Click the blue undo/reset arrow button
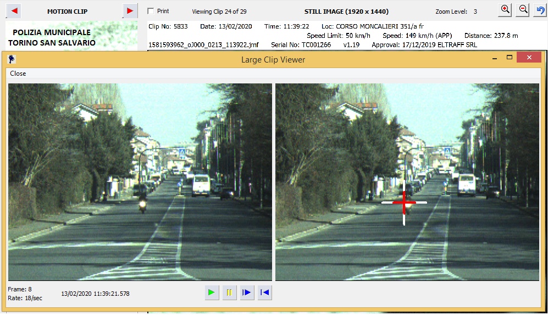This screenshot has height=315, width=548. [x=540, y=10]
